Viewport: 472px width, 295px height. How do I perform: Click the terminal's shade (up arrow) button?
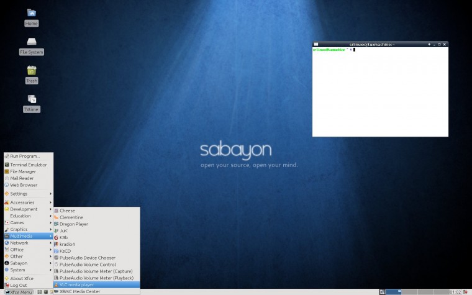(429, 44)
